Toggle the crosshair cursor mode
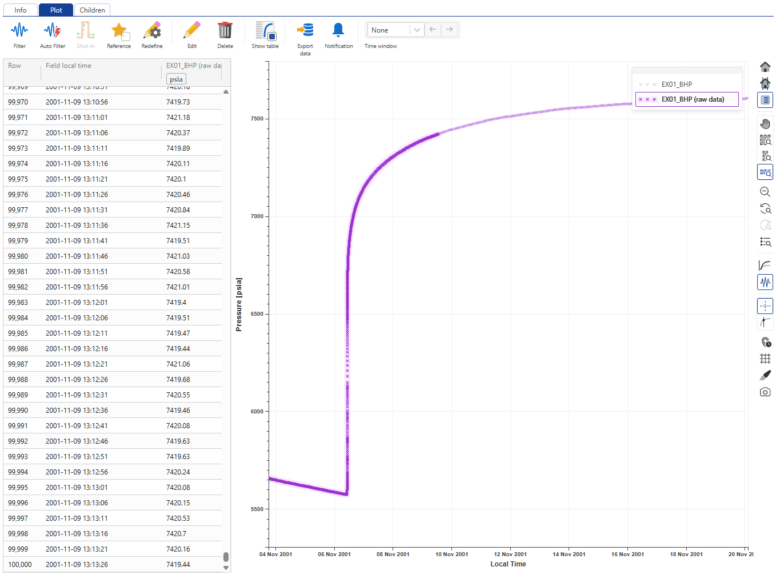The image size is (776, 575). point(765,305)
